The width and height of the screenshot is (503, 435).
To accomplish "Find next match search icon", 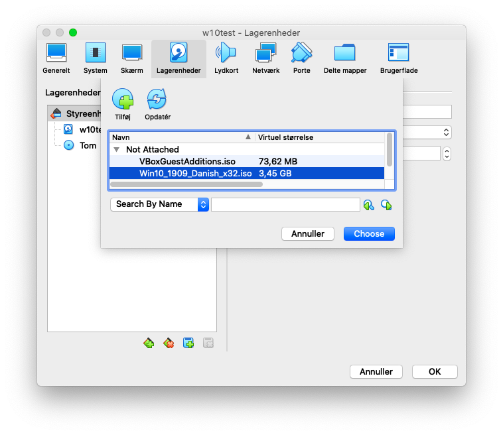I will point(386,205).
